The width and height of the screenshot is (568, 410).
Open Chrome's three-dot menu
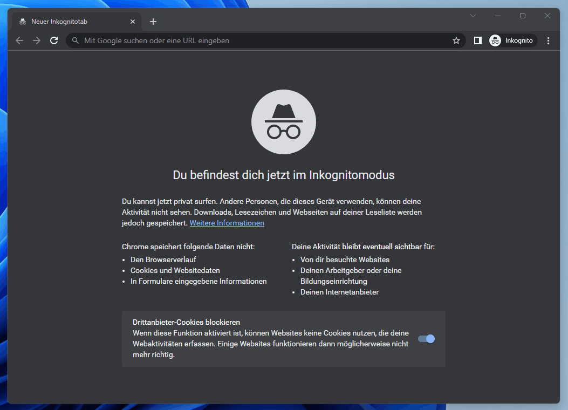(x=549, y=40)
